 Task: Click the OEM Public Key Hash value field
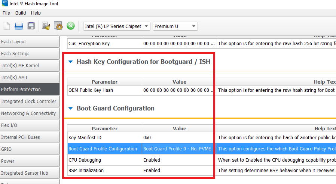(x=179, y=90)
